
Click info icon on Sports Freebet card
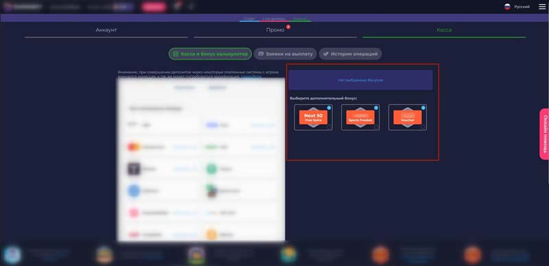tap(376, 108)
